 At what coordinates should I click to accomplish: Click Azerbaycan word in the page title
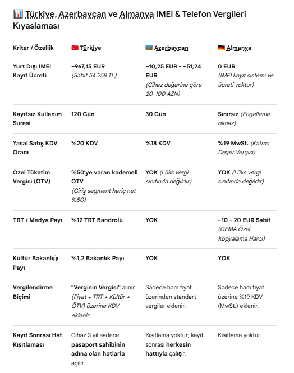pyautogui.click(x=82, y=14)
